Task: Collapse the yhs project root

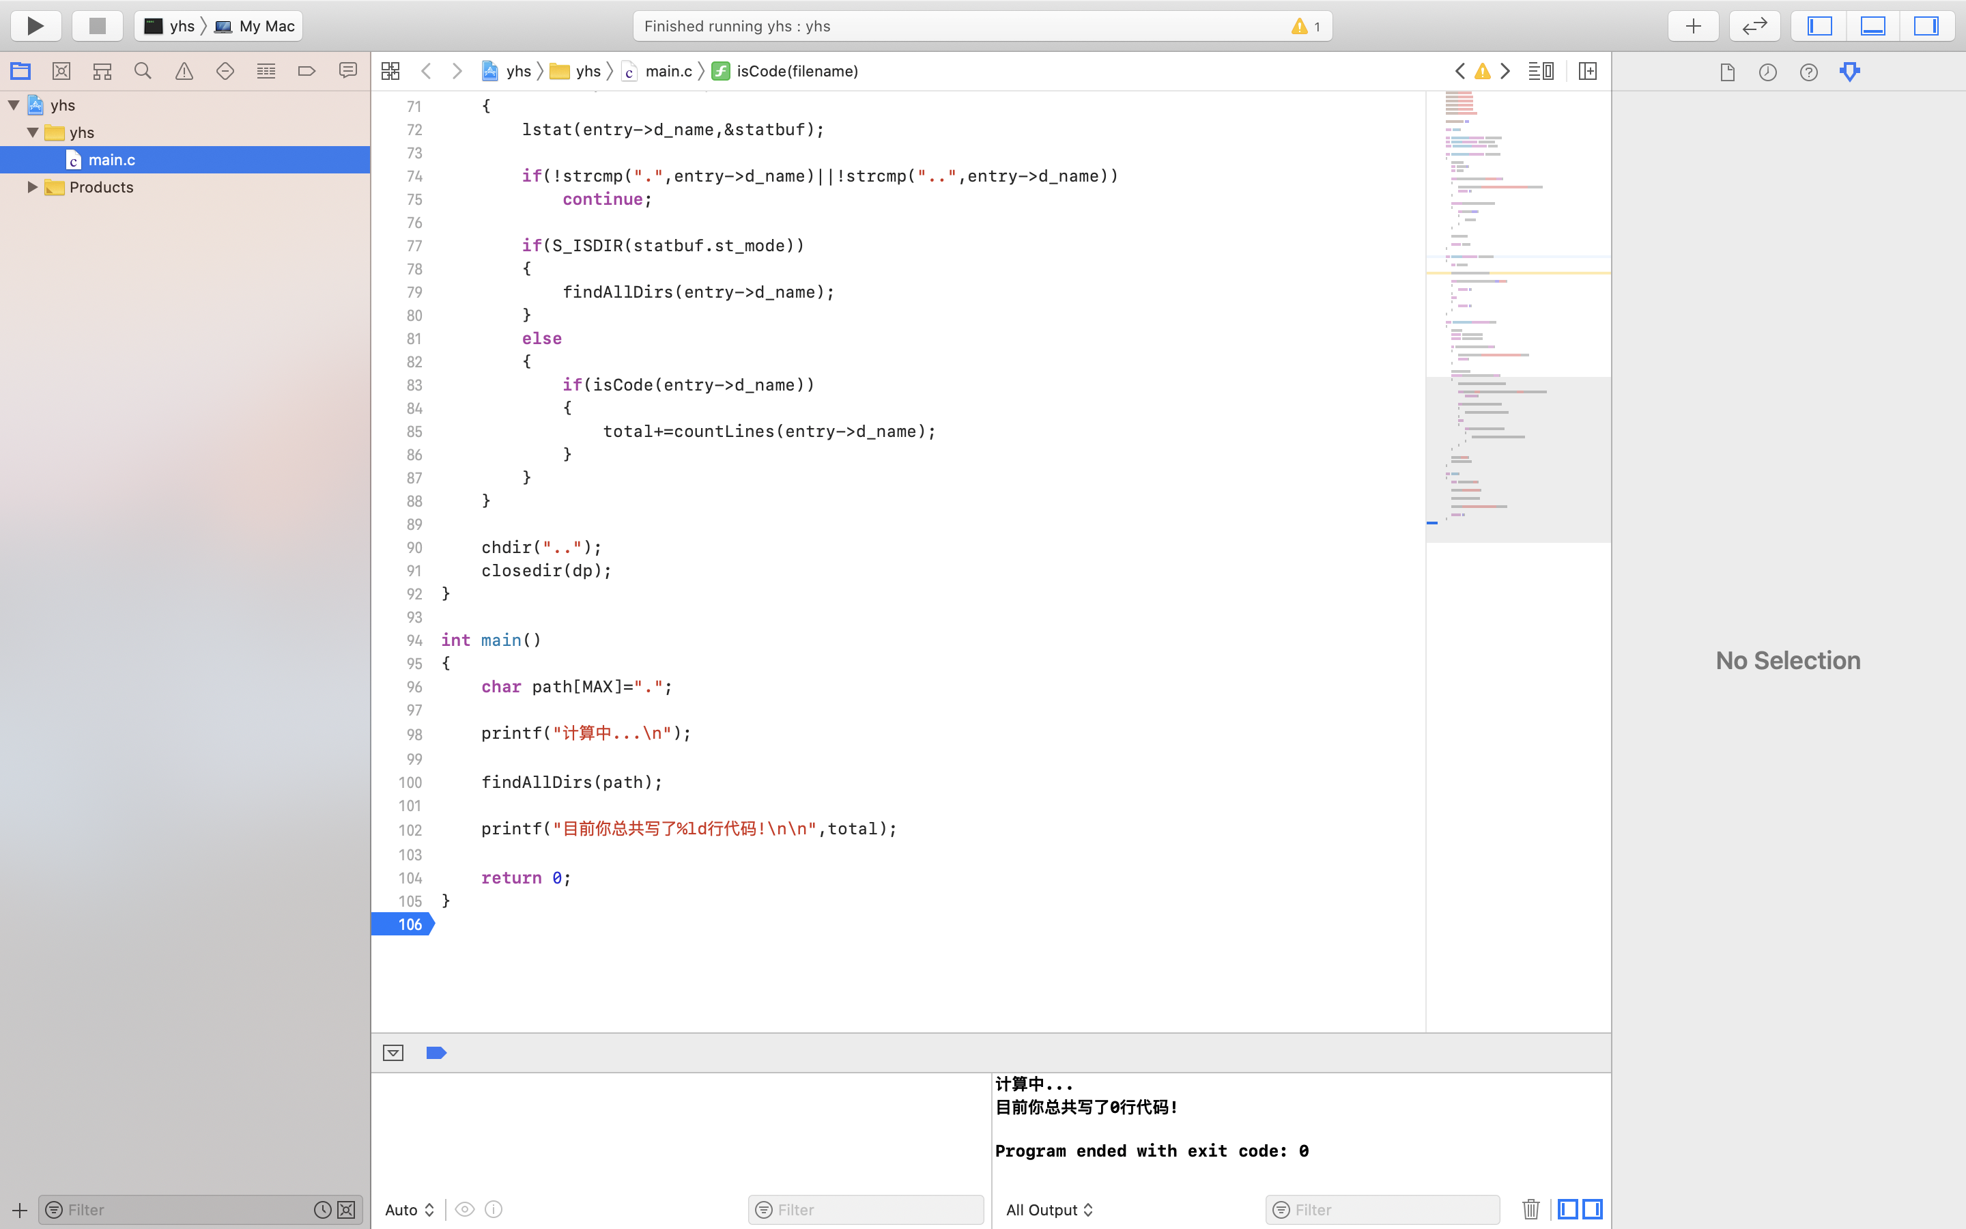Action: coord(14,105)
